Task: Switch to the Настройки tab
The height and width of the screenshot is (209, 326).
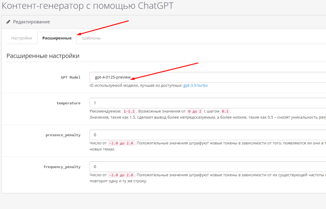Action: [x=22, y=38]
